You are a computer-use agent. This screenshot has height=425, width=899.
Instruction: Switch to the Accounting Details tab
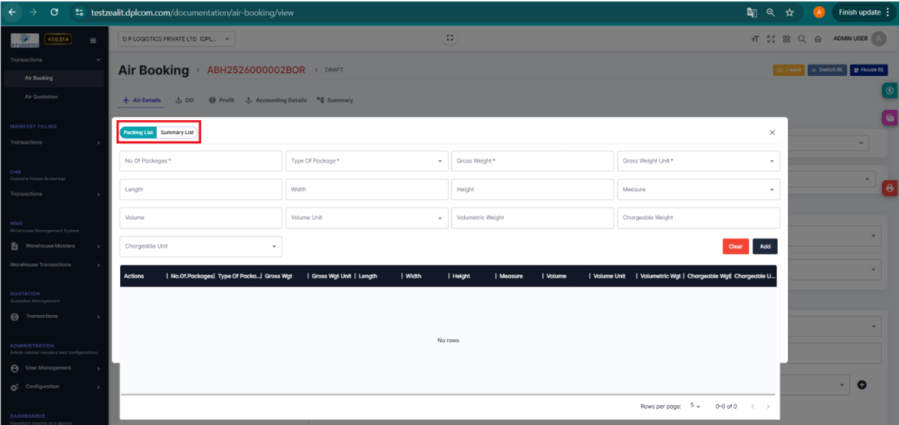pos(276,101)
